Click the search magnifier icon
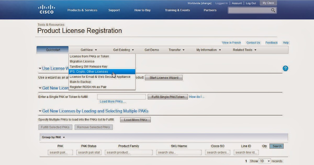The height and width of the screenshot is (165, 314). pos(273,10)
